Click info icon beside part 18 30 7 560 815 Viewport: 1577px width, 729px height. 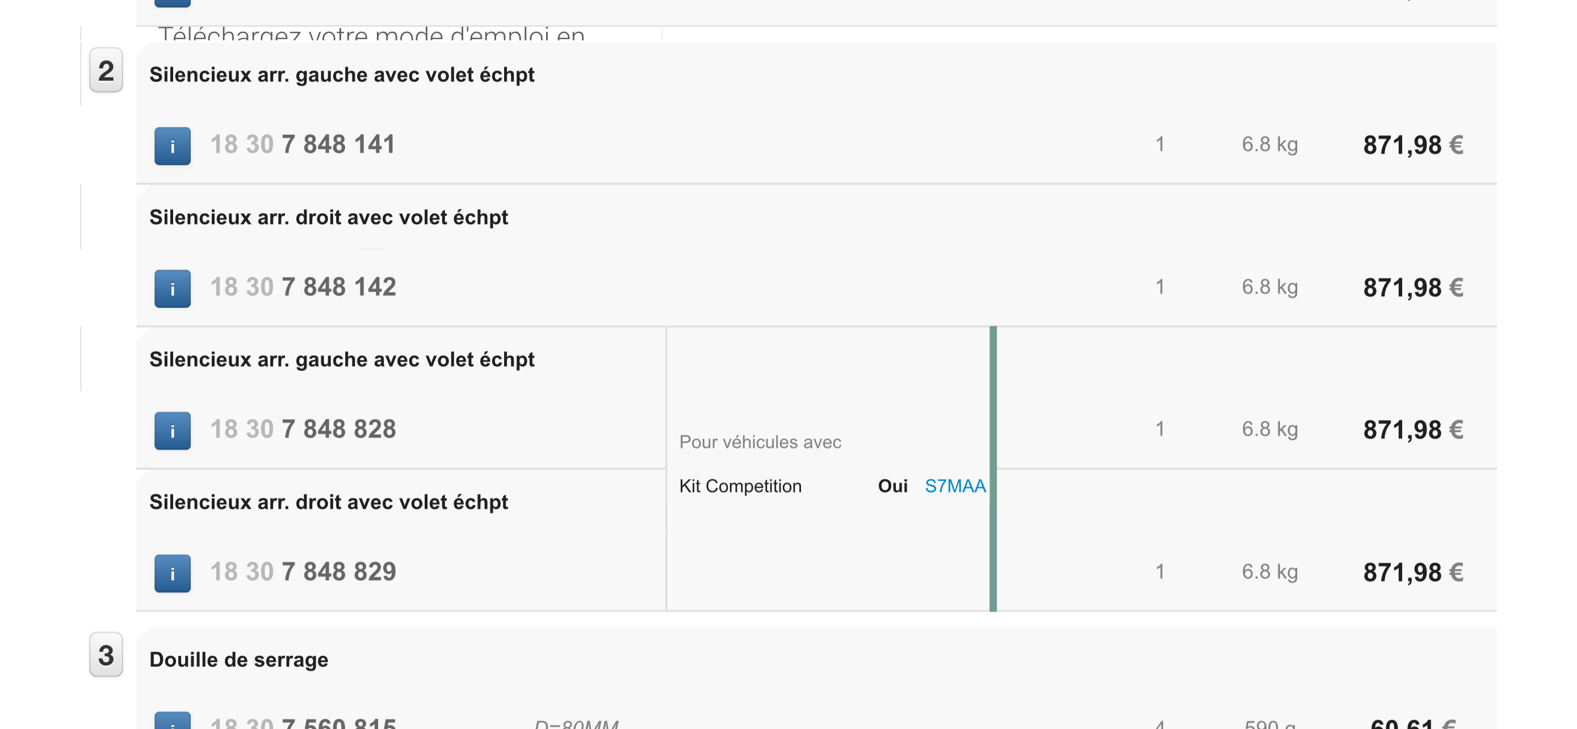click(172, 720)
